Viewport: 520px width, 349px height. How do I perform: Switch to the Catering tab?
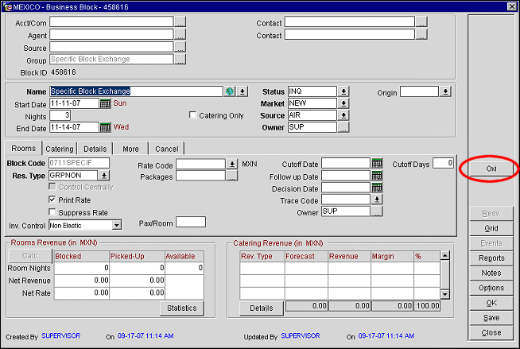pos(60,149)
